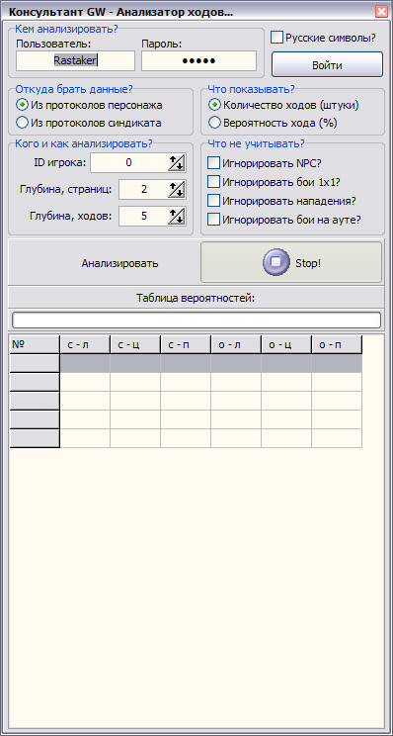Select Из протоколов синдиката radio button
Screen dimensions: 393x736
[22, 123]
